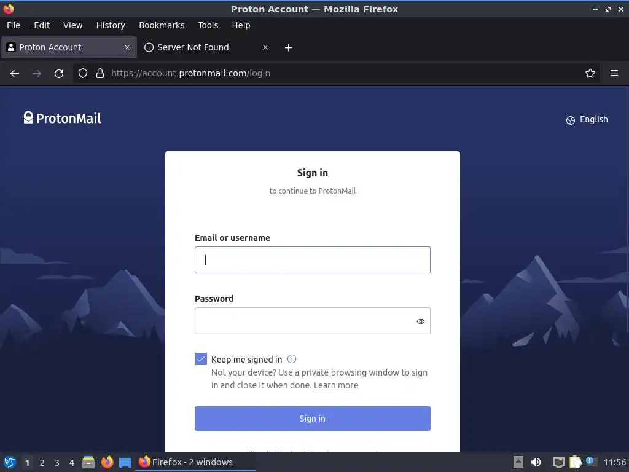
Task: Show password with the eye icon
Action: tap(420, 321)
